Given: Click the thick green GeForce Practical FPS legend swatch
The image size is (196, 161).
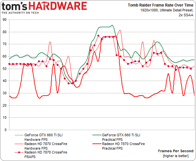Looking at the screenshot, I should 97,135.
